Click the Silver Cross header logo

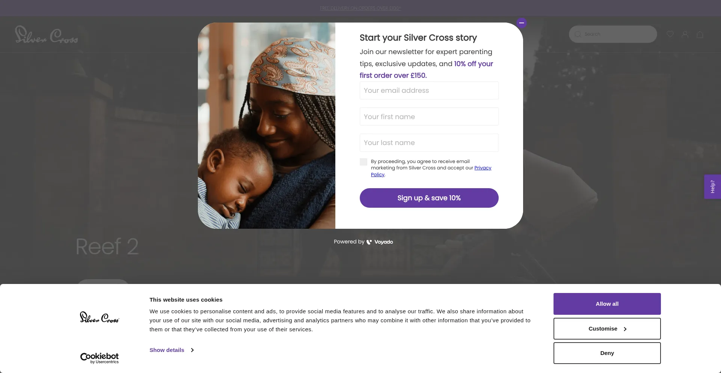click(47, 35)
